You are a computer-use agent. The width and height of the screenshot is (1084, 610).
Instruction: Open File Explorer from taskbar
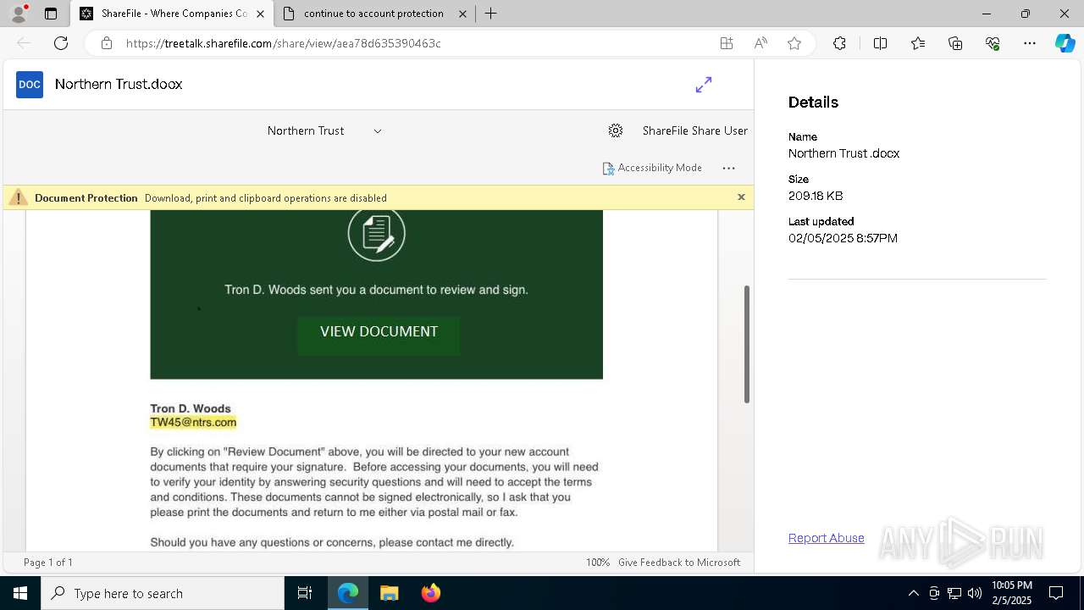[390, 593]
